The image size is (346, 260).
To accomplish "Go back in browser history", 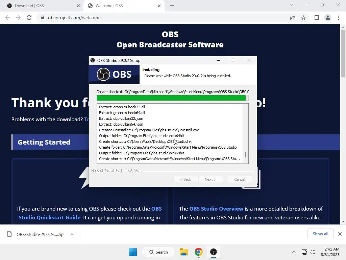I will [7, 18].
